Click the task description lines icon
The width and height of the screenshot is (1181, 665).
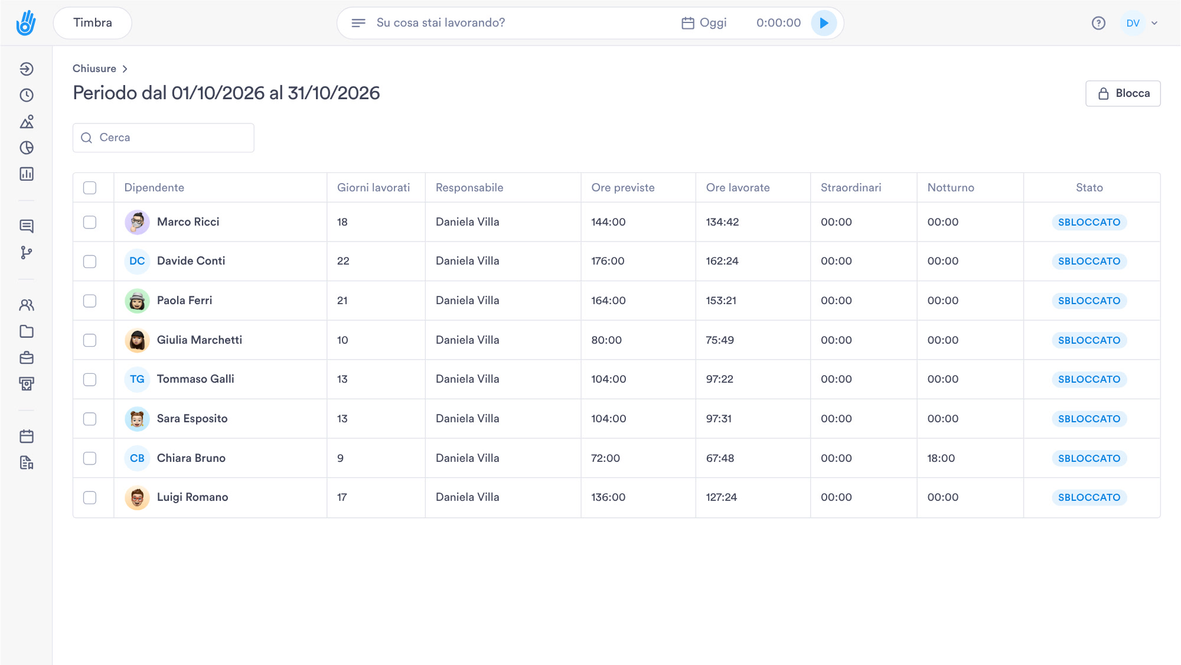click(x=358, y=23)
